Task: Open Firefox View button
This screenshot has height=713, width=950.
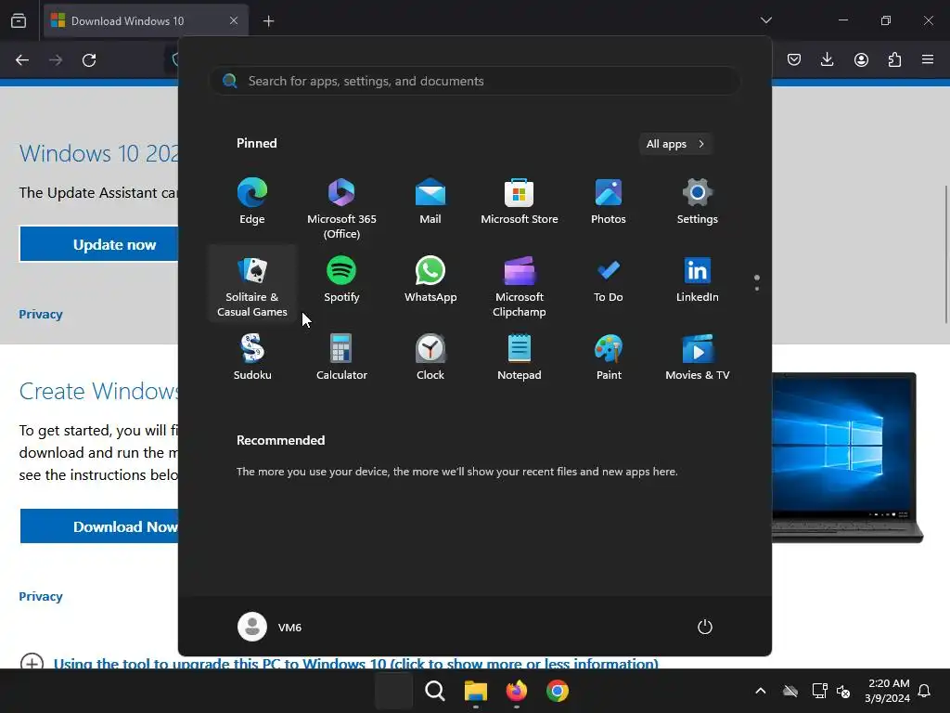Action: point(19,20)
